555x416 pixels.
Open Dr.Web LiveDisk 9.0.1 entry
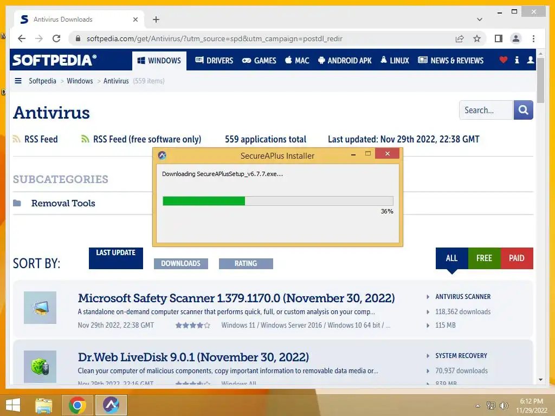(x=193, y=357)
